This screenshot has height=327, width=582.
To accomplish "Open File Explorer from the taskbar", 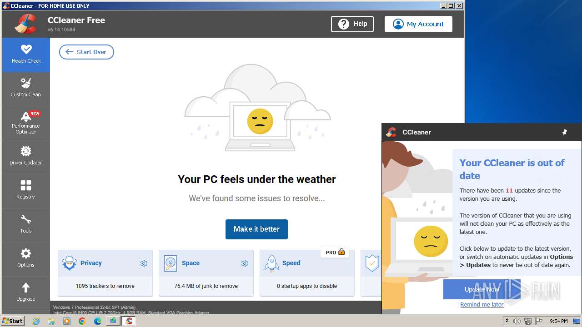I will tap(51, 321).
